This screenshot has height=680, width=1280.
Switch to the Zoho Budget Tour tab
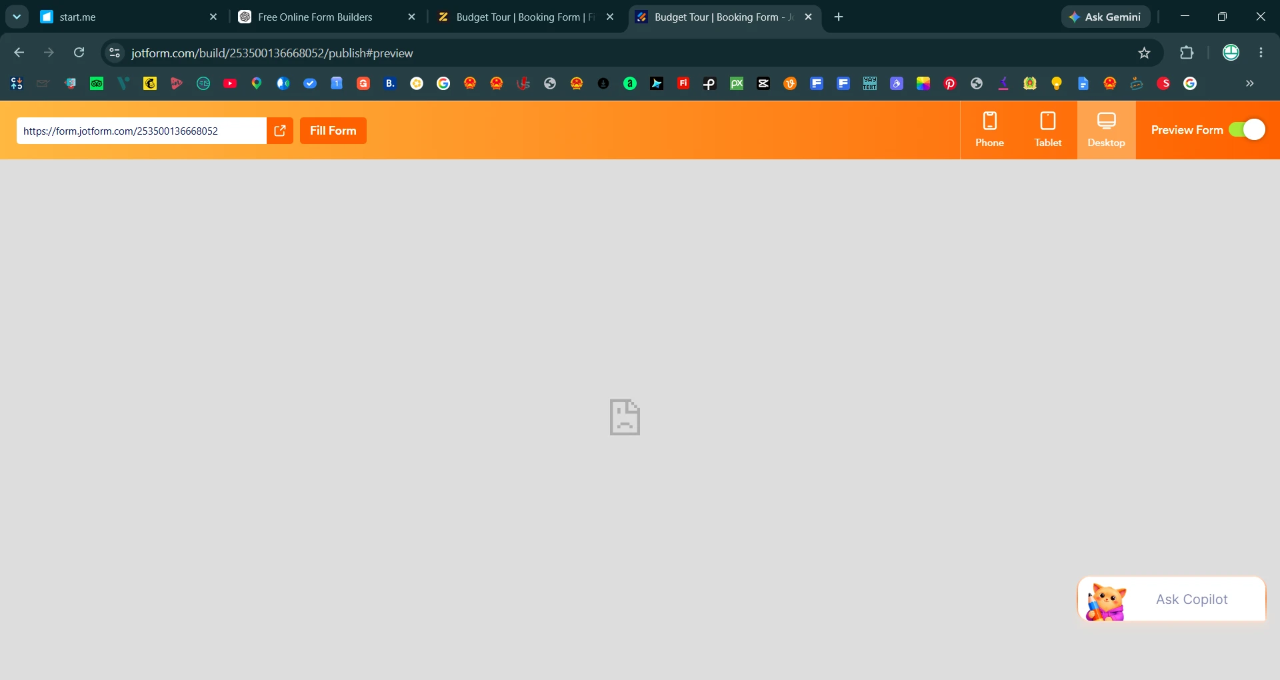tap(525, 17)
